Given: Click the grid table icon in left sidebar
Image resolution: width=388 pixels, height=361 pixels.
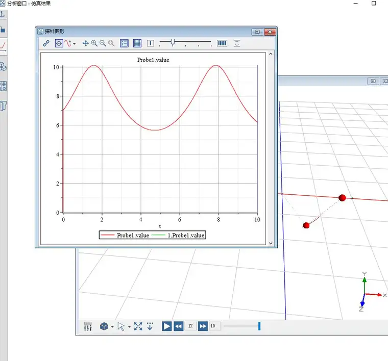Looking at the screenshot, I should pos(3,86).
